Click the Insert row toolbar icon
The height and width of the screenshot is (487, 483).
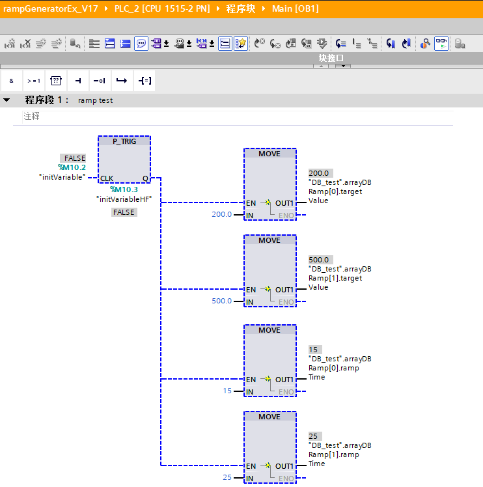coord(41,44)
